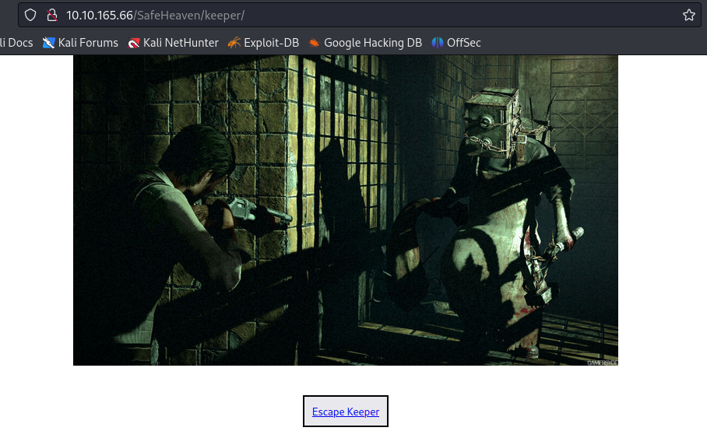This screenshot has height=431, width=707.
Task: Click the insecure connection padlock icon
Action: [52, 15]
